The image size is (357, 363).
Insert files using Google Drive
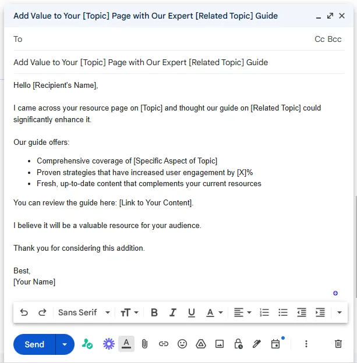pos(201,344)
